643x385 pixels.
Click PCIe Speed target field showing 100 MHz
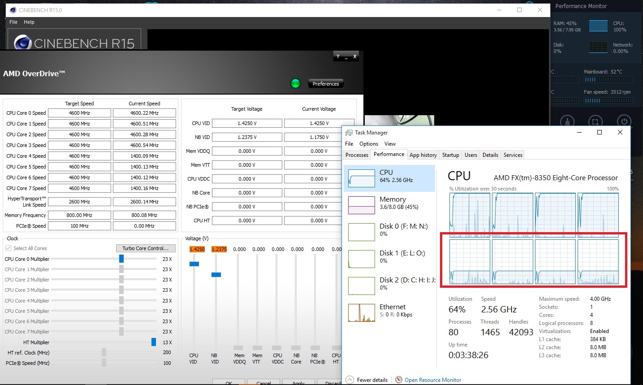pos(79,226)
